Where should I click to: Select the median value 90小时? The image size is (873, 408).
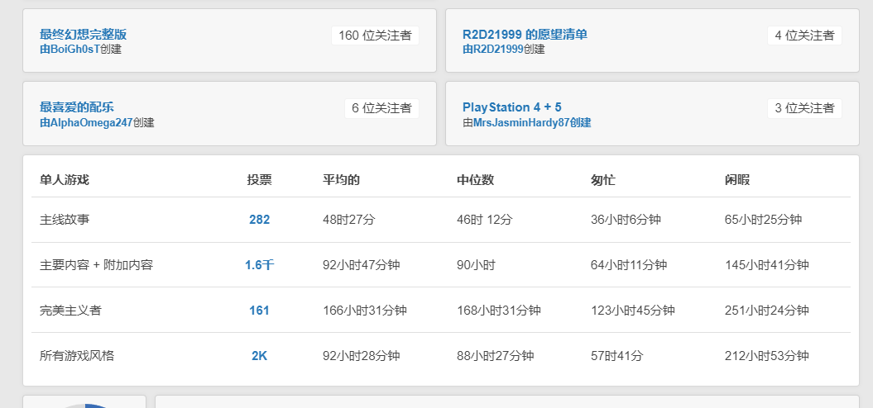coord(476,265)
